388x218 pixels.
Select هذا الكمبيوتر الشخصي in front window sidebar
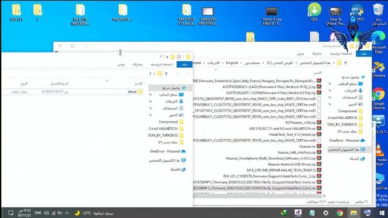click(167, 160)
